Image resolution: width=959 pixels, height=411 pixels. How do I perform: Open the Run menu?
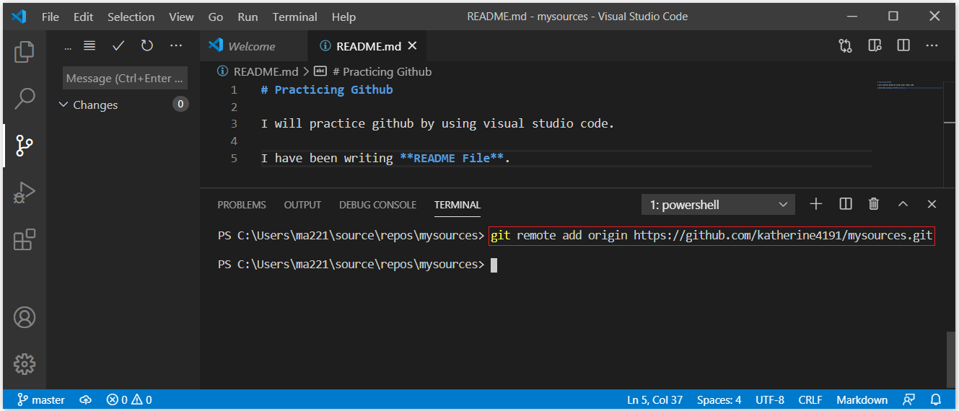248,17
